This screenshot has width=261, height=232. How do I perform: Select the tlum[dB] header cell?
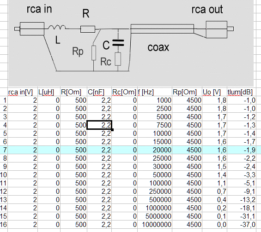(242, 92)
